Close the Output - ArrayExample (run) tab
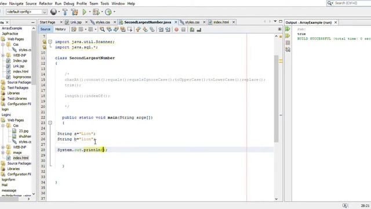 coord(336,22)
